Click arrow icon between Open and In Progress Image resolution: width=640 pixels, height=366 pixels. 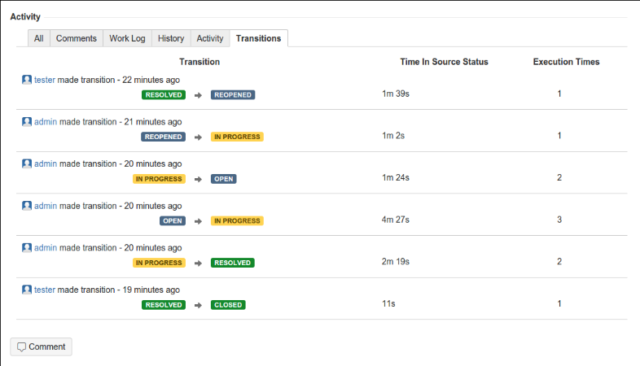(199, 221)
